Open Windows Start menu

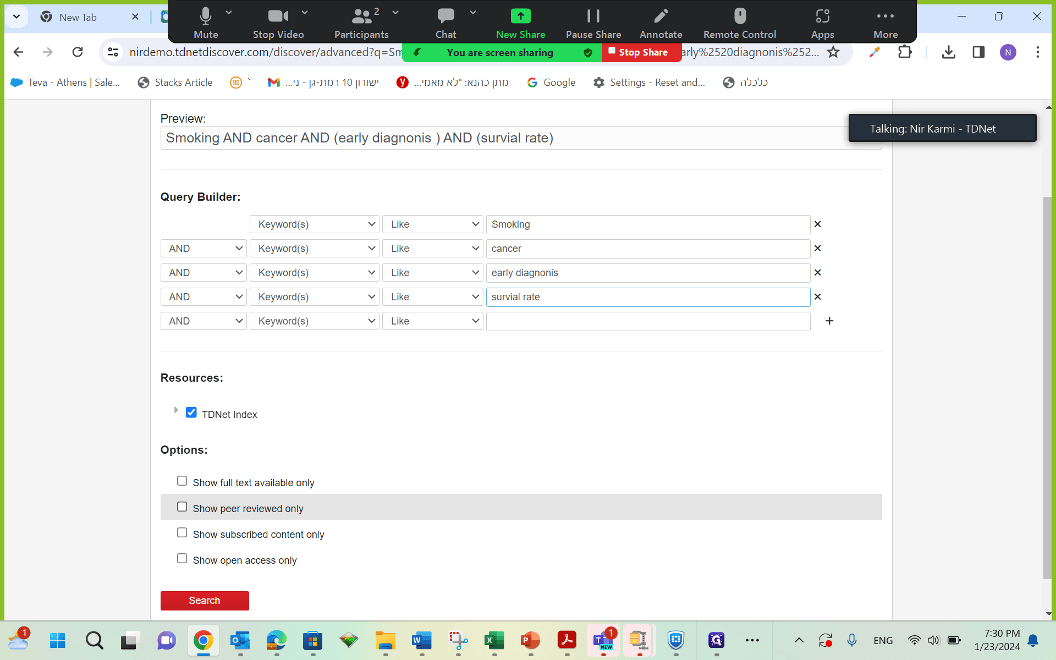[57, 640]
